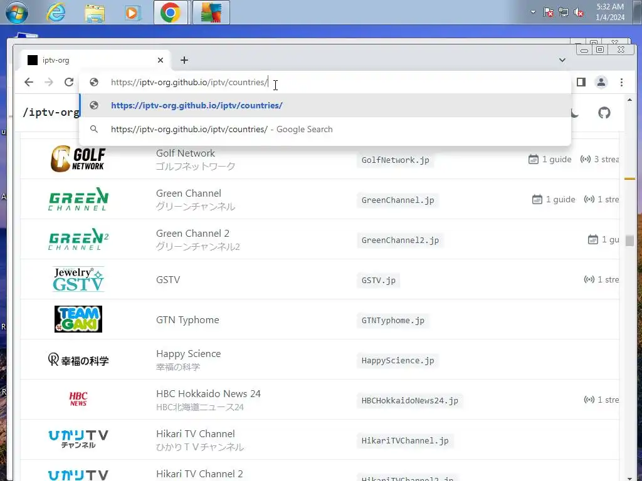Open the Action Center flag icon
Viewport: 642px width, 481px height.
pos(548,13)
